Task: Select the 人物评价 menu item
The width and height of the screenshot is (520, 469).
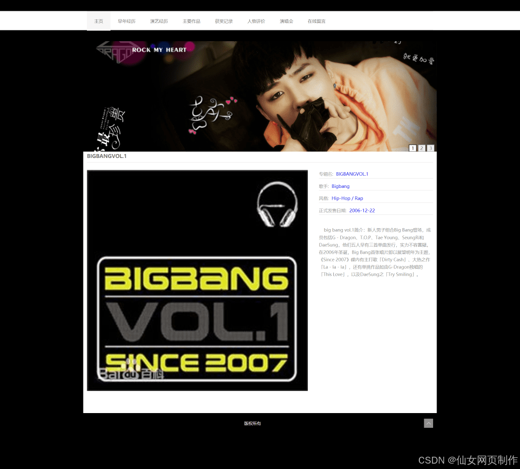Action: click(x=256, y=21)
